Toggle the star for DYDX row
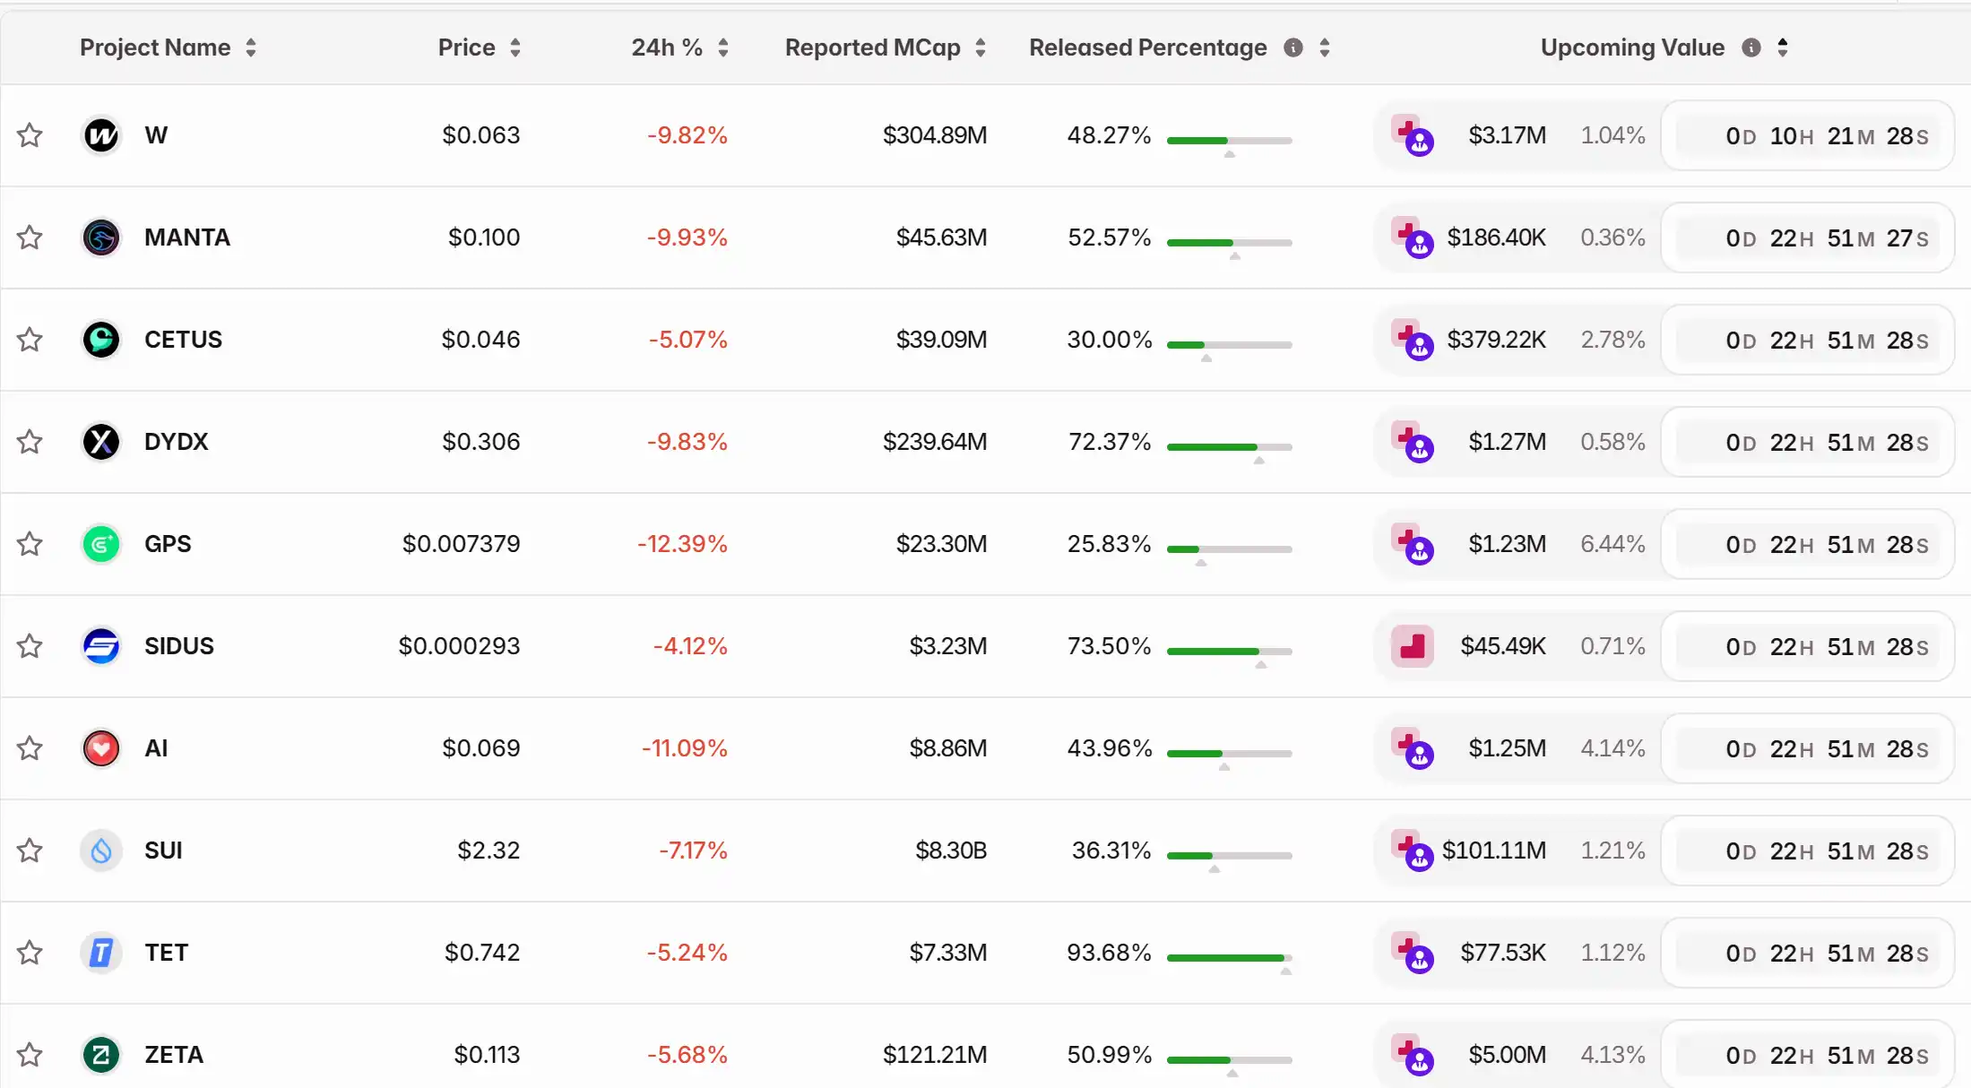This screenshot has height=1088, width=1971. pos(30,442)
